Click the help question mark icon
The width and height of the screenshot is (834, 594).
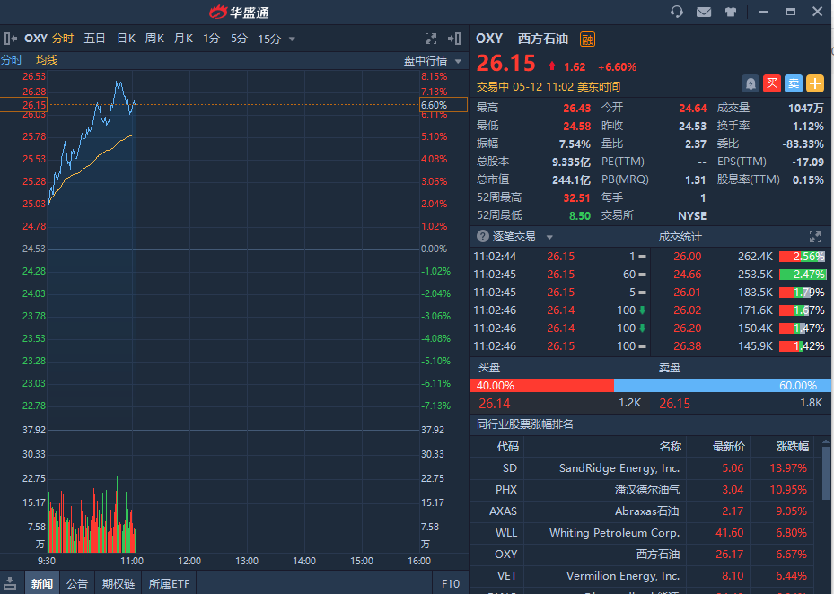click(x=483, y=236)
